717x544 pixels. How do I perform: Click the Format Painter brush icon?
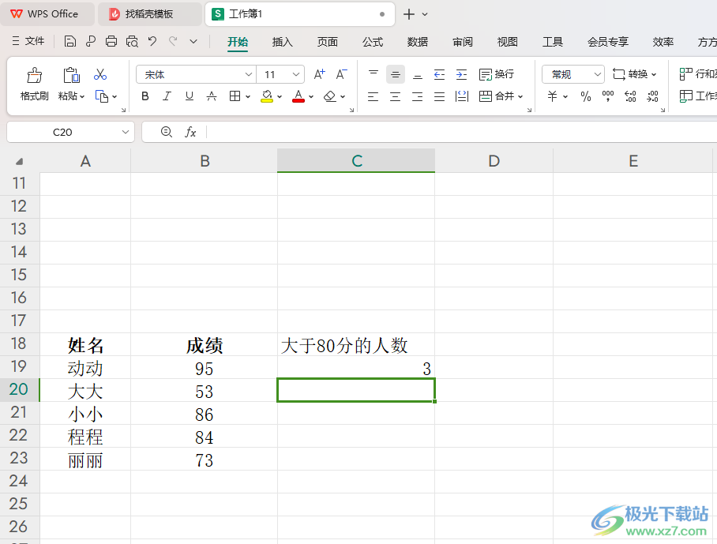34,75
